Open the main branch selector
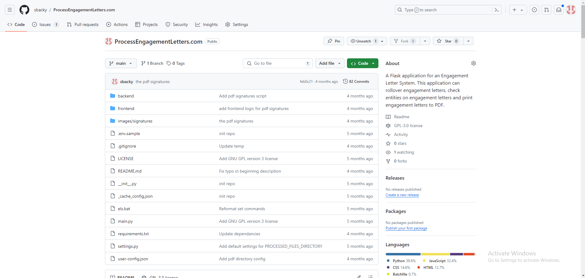585x278 pixels. coord(121,63)
